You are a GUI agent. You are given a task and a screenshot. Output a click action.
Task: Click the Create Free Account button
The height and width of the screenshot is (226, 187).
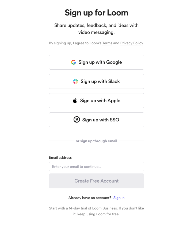97,181
